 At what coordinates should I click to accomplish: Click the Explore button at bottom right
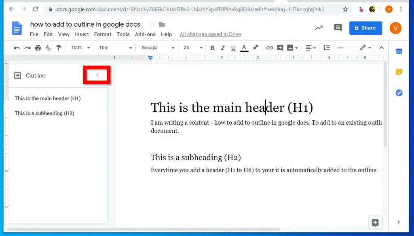tap(375, 223)
